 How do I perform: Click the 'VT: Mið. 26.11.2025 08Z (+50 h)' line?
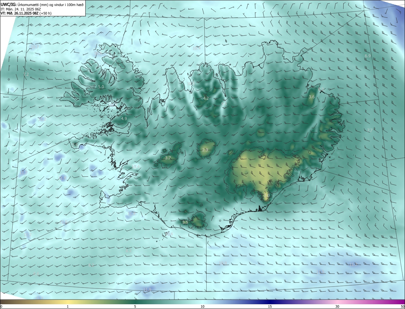tap(26, 13)
